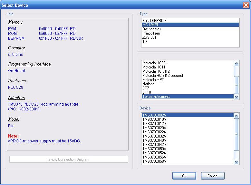Select Immobilizers device type
Screen dimensions: 251x185
(x=151, y=33)
